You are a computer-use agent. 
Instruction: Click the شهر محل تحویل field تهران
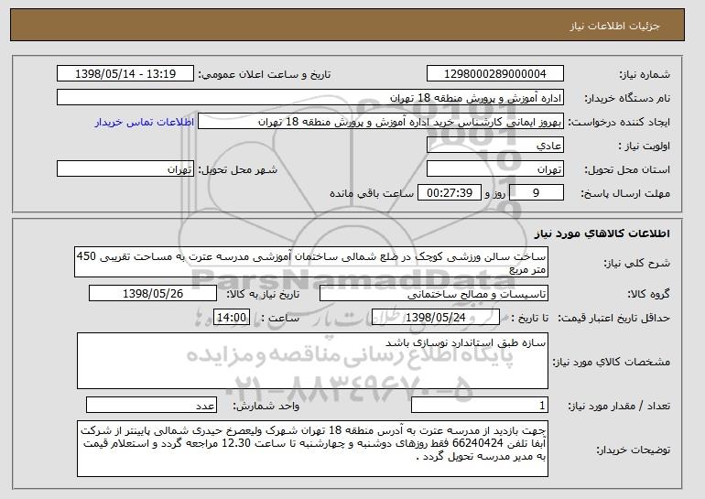tap(125, 169)
